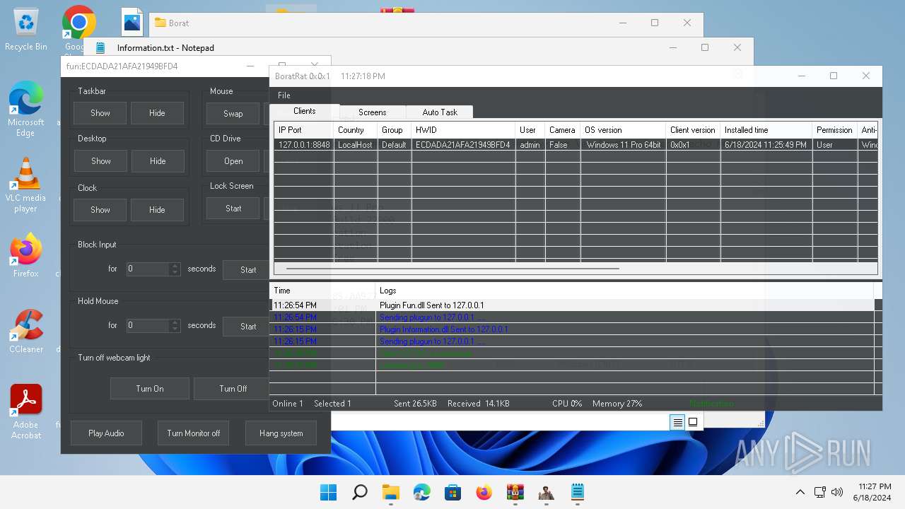The height and width of the screenshot is (509, 905).
Task: Click the Hang system button
Action: [281, 433]
